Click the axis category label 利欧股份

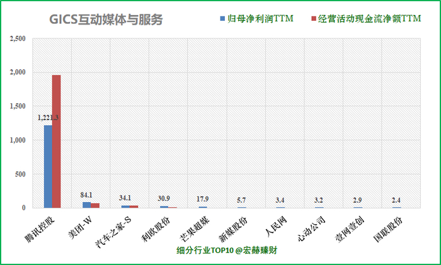[x=156, y=230]
